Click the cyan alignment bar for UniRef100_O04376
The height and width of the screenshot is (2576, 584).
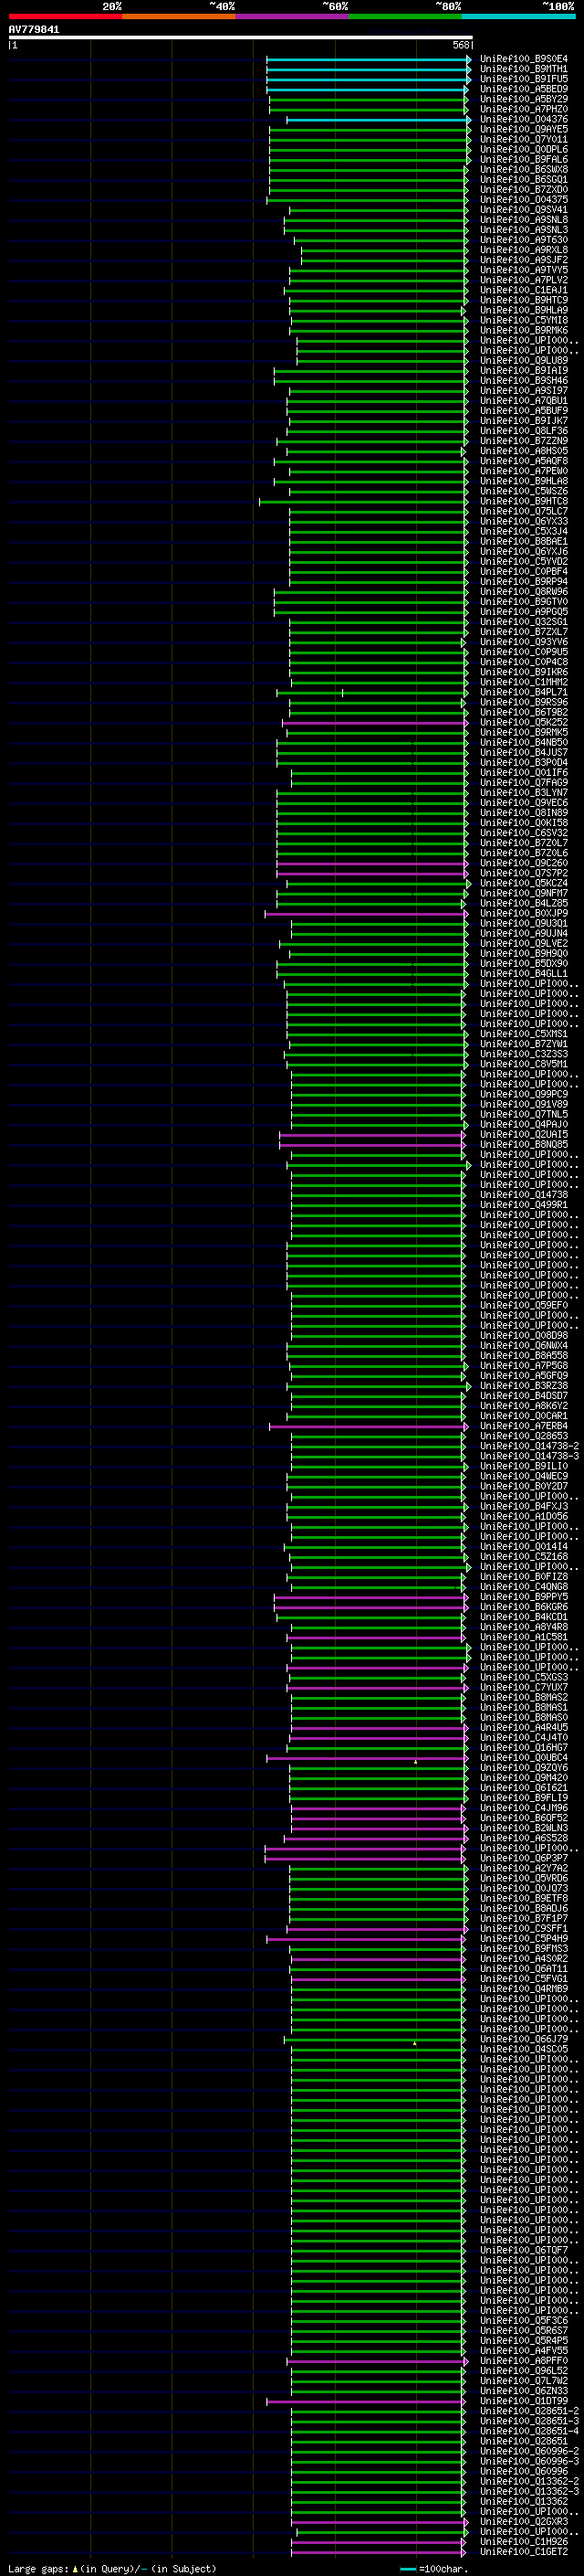tap(380, 120)
